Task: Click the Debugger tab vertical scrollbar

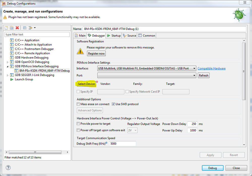Action: point(244,71)
